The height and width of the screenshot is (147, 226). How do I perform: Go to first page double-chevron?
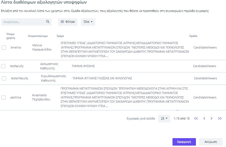196,118
